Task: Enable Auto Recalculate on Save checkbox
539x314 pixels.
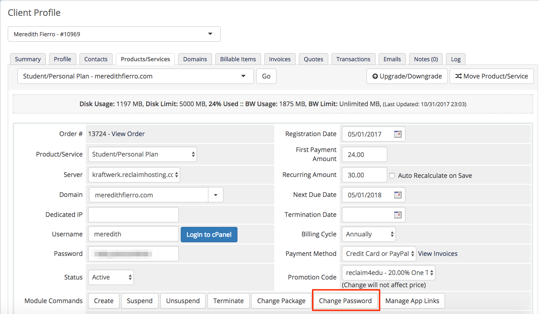Action: tap(392, 176)
